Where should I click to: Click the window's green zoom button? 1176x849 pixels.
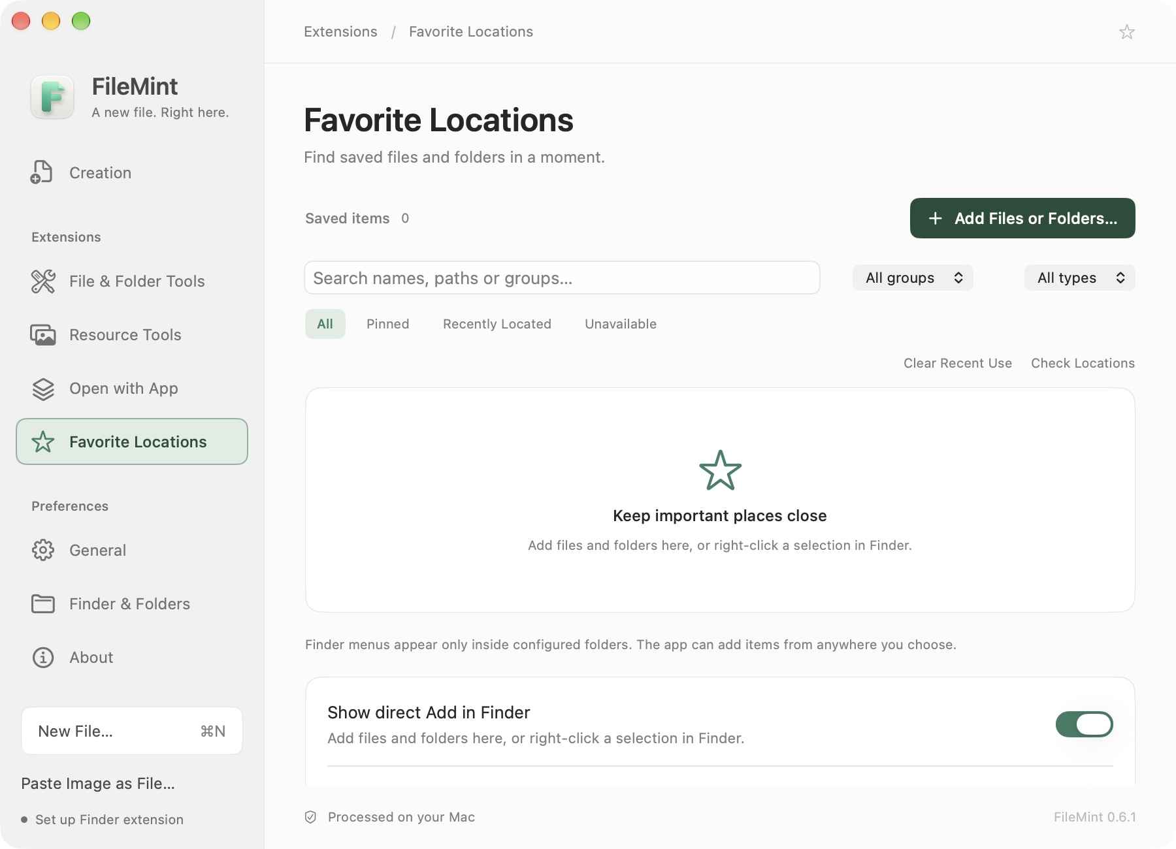click(81, 21)
